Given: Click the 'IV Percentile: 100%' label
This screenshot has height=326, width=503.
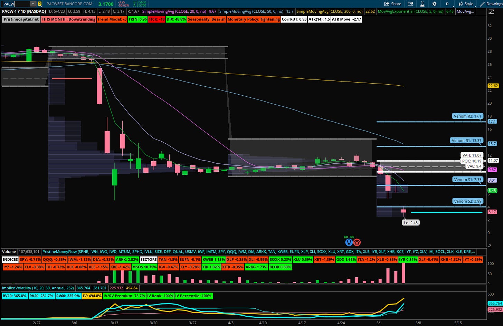Looking at the screenshot, I should pos(193,296).
